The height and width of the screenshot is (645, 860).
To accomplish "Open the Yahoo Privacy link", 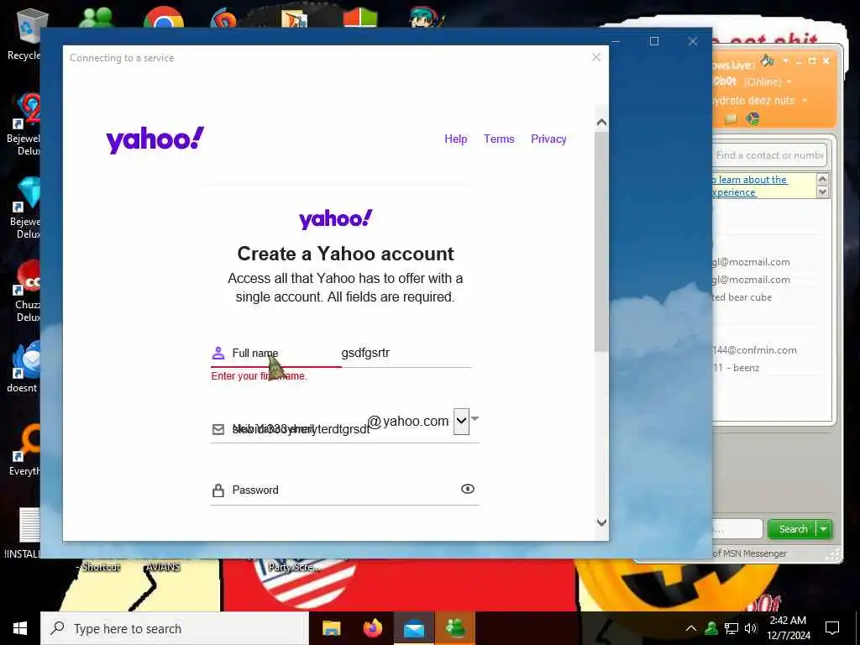I will tap(548, 139).
